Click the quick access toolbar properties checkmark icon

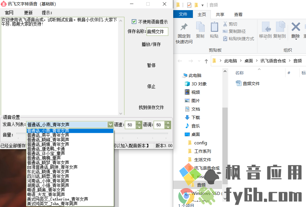[x=189, y=5]
